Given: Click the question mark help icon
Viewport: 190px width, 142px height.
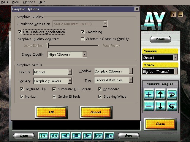Looking at the screenshot, I should pyautogui.click(x=173, y=14).
